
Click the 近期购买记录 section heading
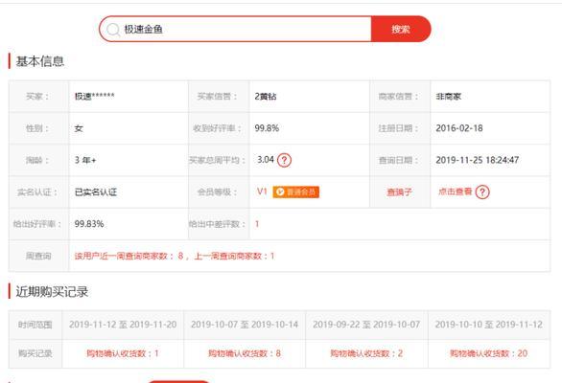coord(52,292)
